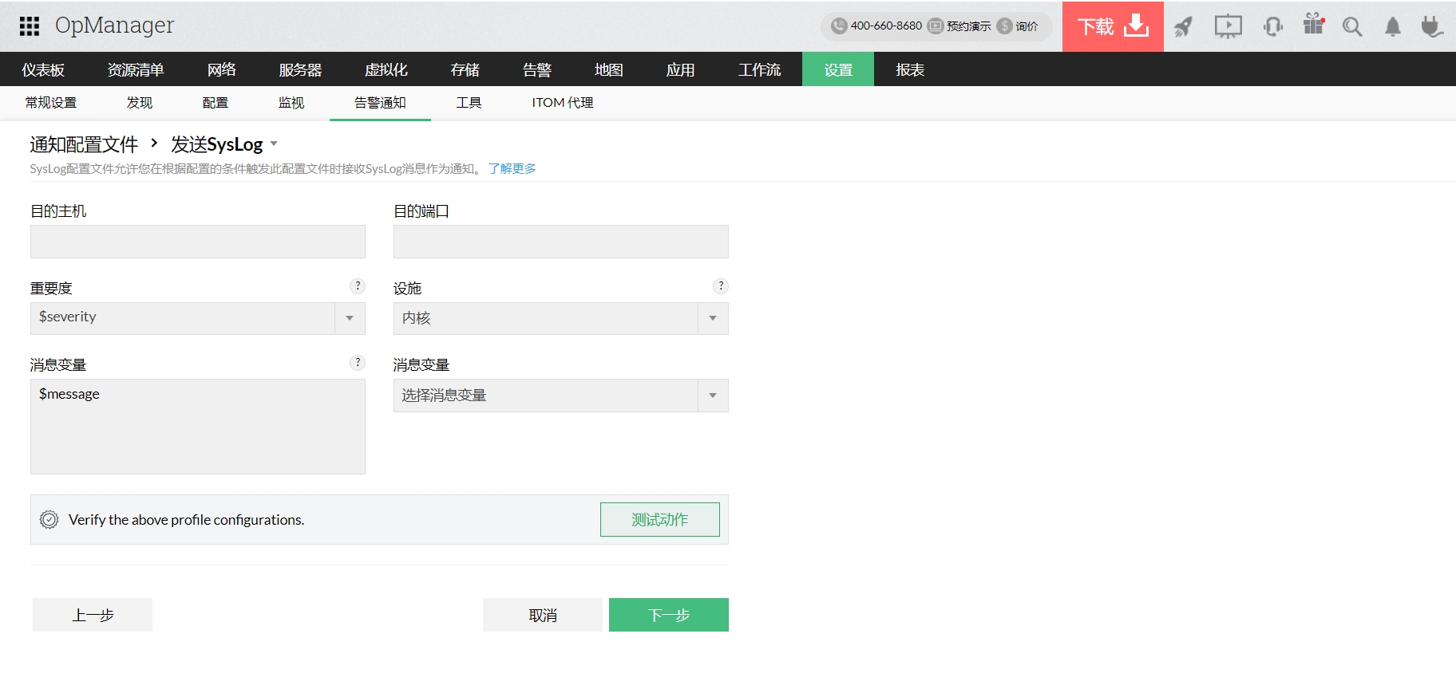Click the red 下载 download button
Viewport: 1456px width, 681px height.
tap(1113, 26)
